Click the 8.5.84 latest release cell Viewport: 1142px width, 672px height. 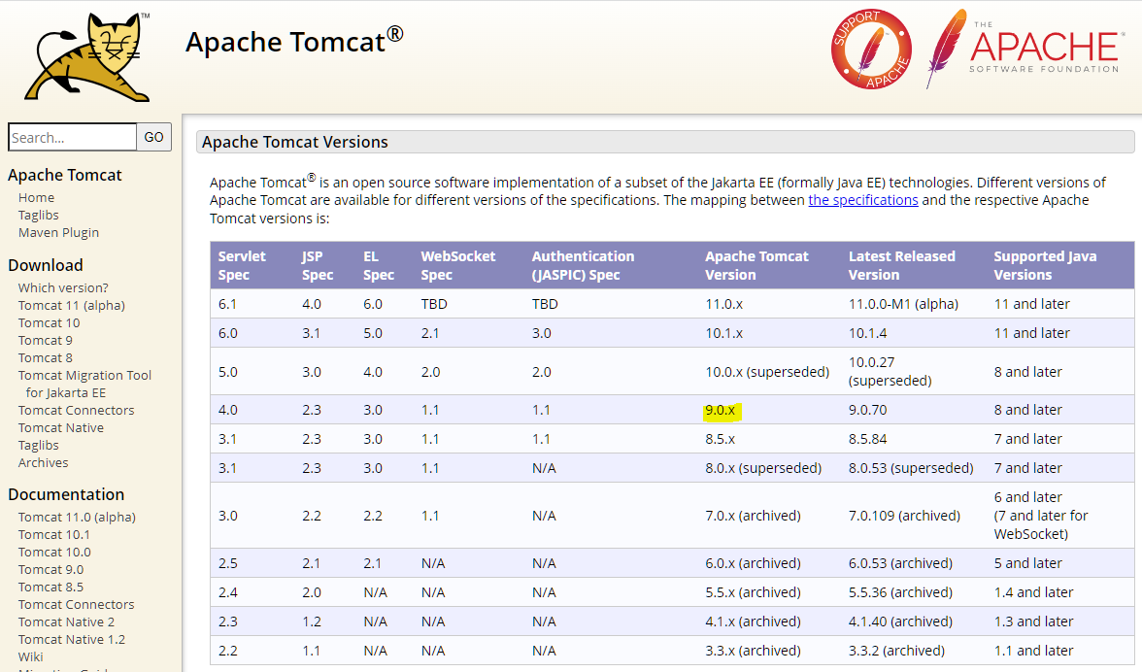(x=867, y=439)
